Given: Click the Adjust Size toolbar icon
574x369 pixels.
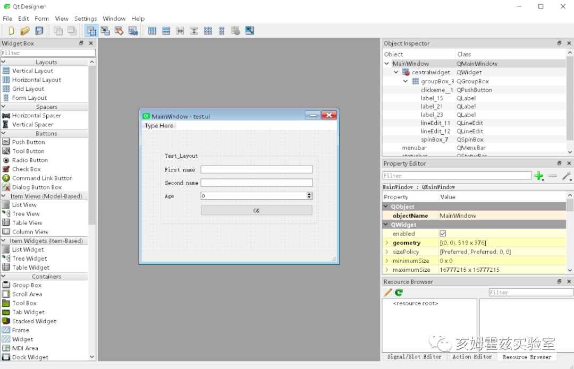Looking at the screenshot, I should (x=249, y=31).
